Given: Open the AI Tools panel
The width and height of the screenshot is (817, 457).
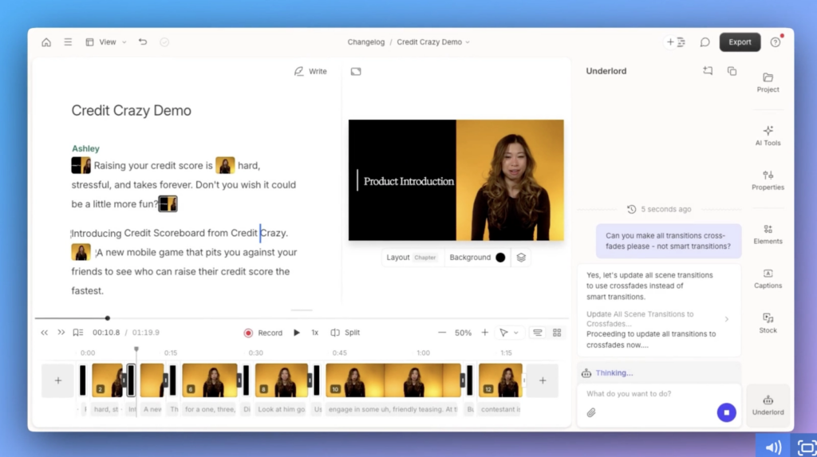Looking at the screenshot, I should (768, 135).
